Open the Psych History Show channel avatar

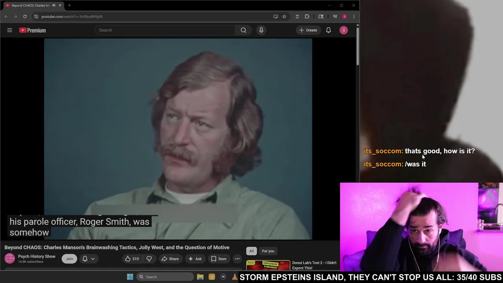click(x=10, y=259)
